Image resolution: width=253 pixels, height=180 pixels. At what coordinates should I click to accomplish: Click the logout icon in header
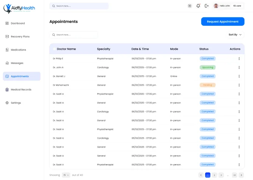[207, 6]
